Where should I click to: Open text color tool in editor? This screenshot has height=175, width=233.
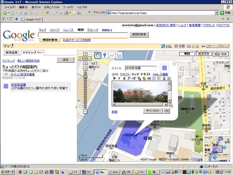pos(139,78)
